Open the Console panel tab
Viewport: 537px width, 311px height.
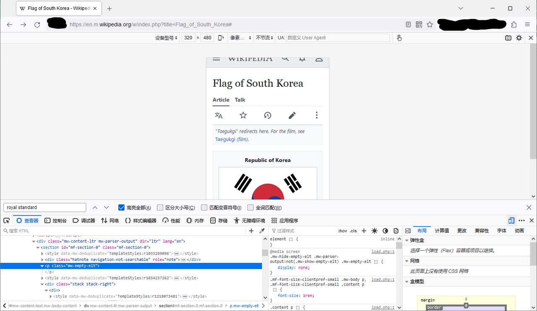pyautogui.click(x=55, y=221)
